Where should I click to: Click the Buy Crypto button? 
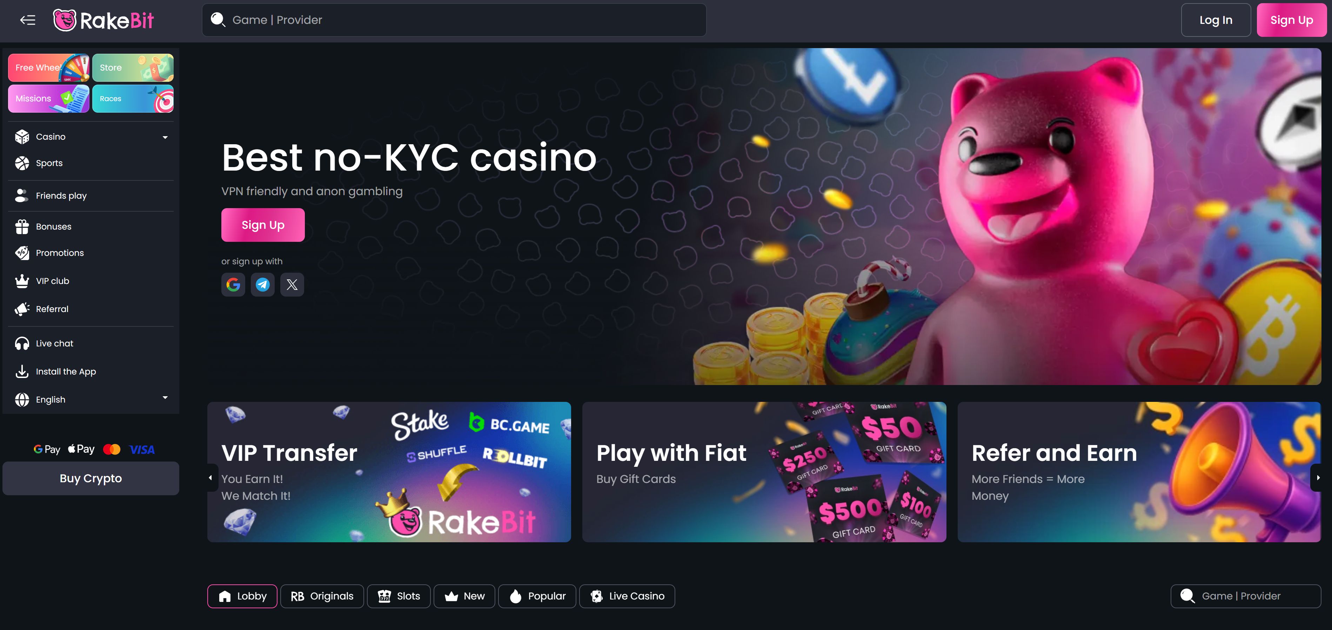click(x=91, y=478)
